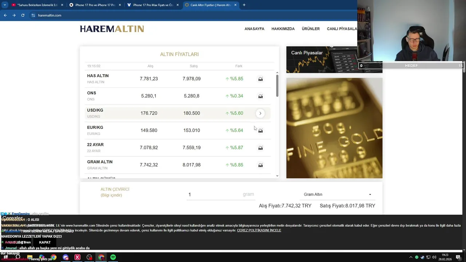Close the iPhone 17 Pro ve iPhone tab

pyautogui.click(x=120, y=5)
